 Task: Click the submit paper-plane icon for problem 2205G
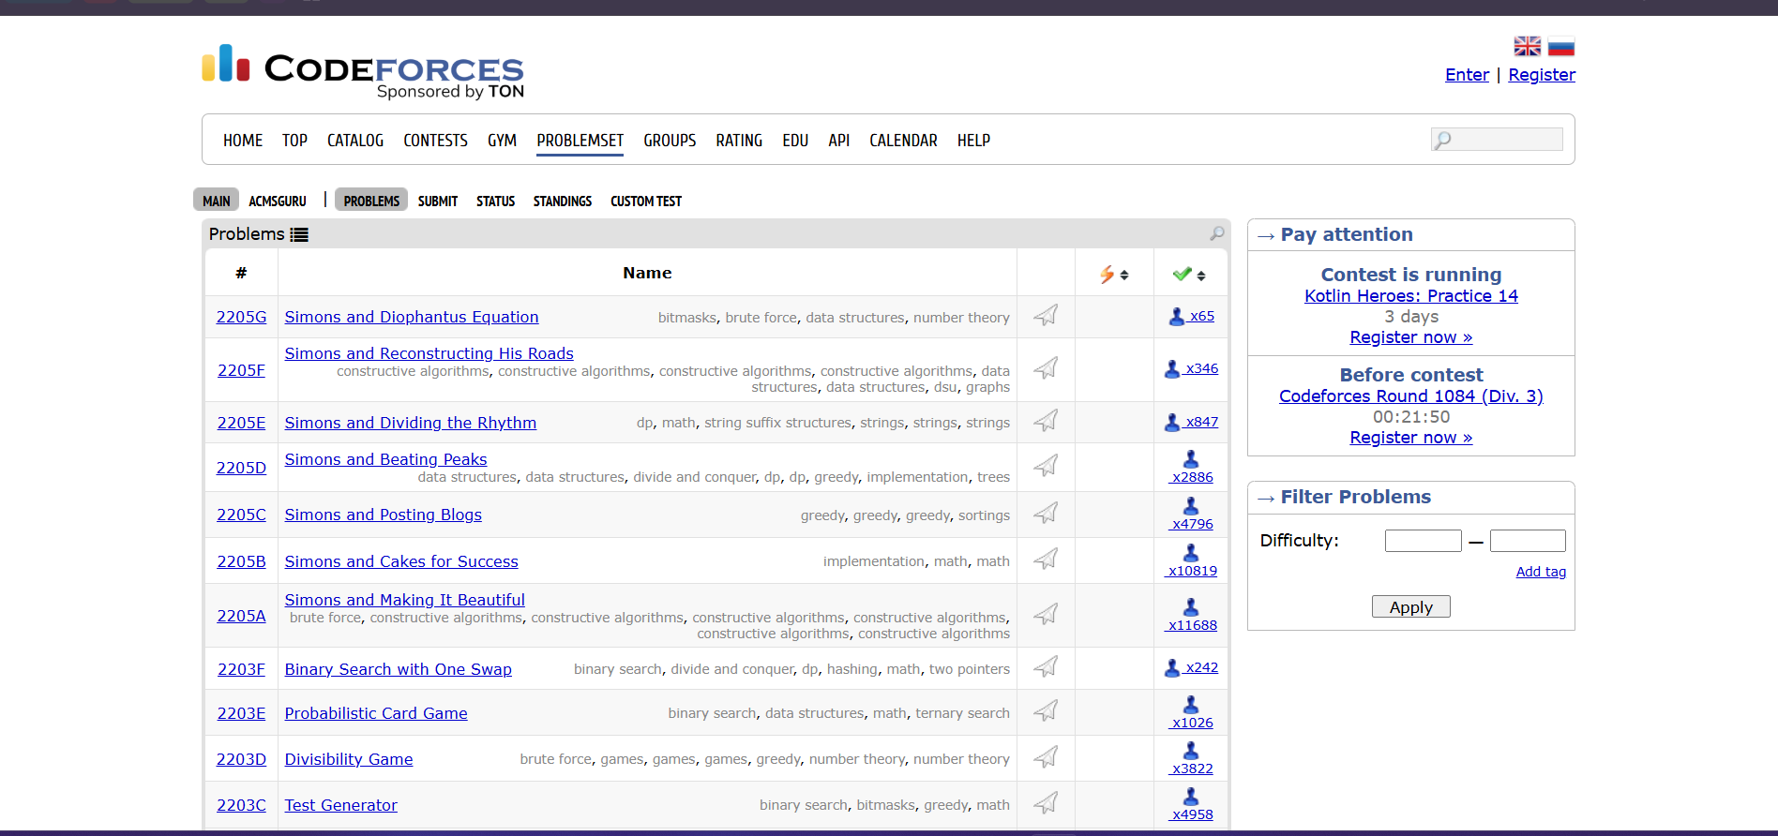pos(1046,316)
